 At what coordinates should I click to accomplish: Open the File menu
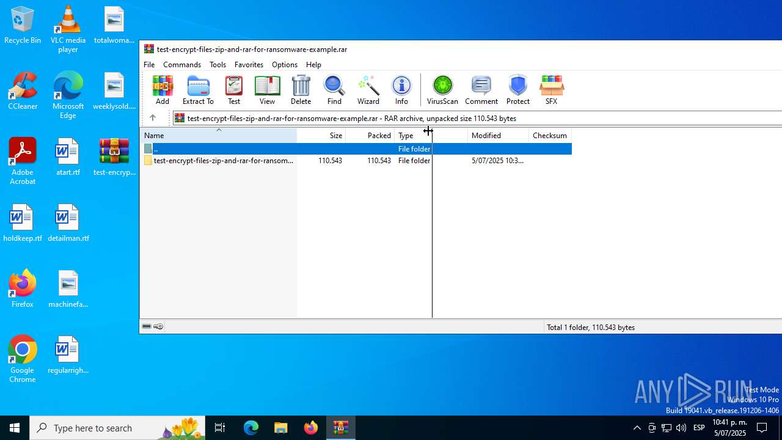click(149, 64)
